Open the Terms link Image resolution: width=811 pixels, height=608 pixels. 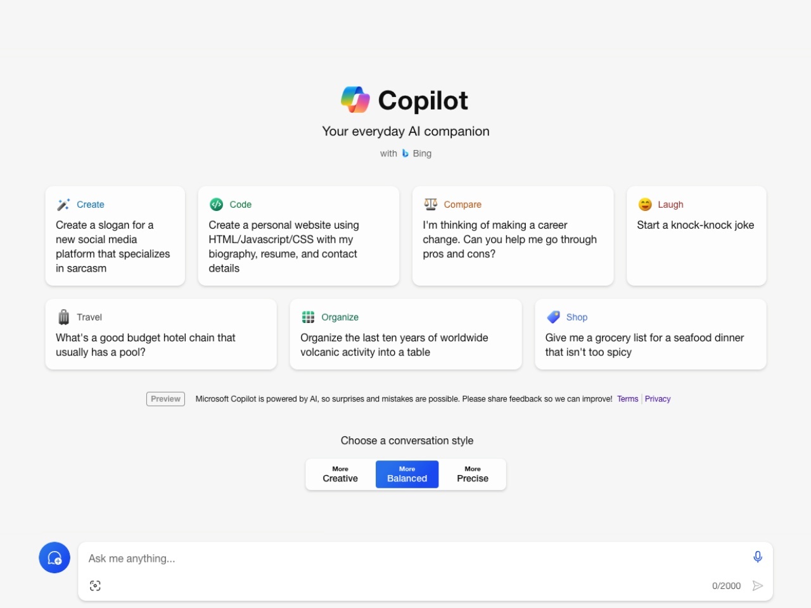click(x=627, y=399)
